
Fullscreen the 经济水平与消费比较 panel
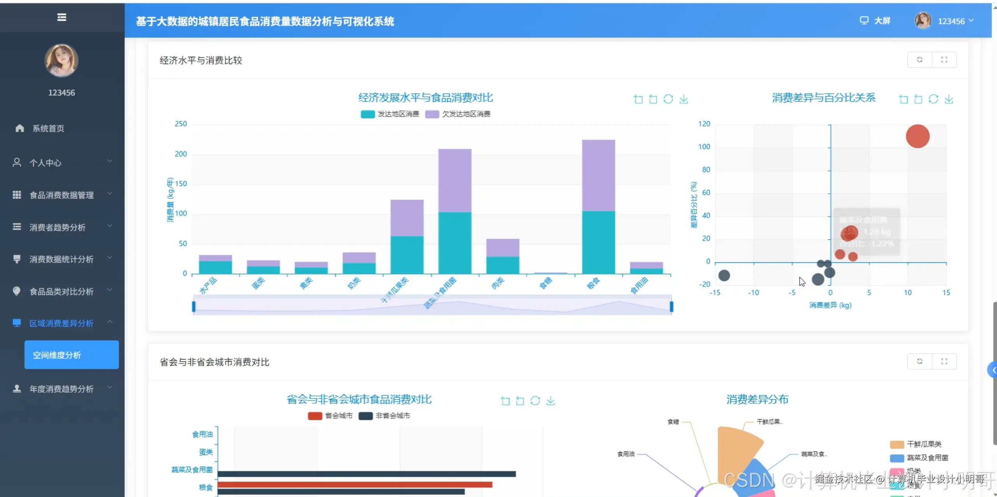pyautogui.click(x=944, y=60)
